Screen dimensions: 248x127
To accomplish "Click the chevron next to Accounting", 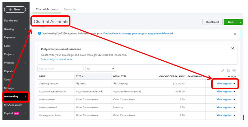I will 26,97.
